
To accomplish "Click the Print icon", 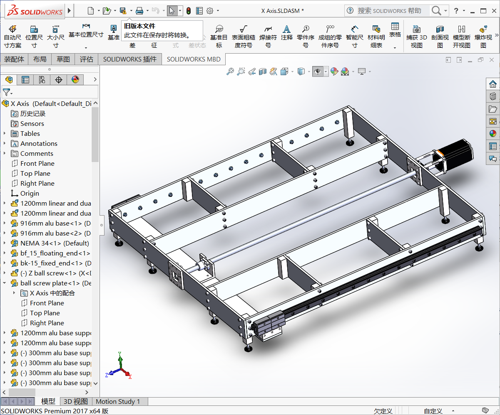I will tap(139, 10).
